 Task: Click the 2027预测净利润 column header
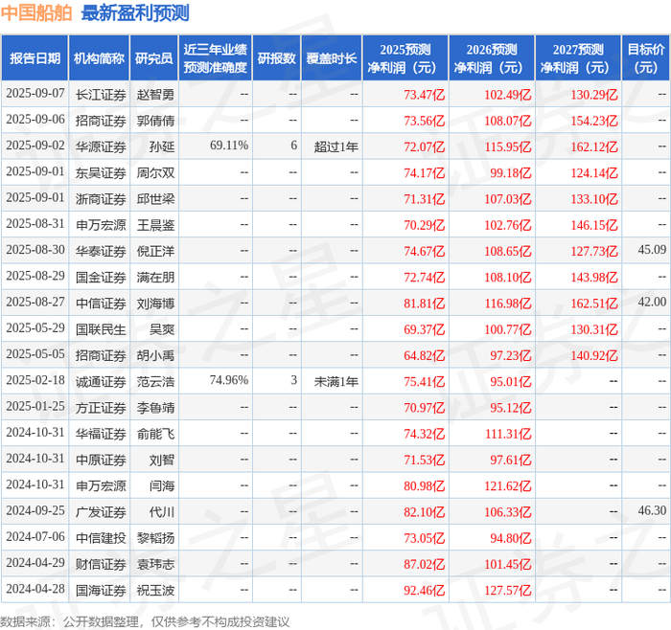tap(578, 58)
